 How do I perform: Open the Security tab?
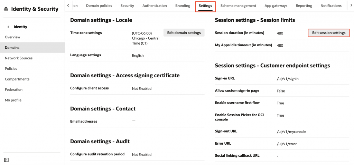point(127,6)
